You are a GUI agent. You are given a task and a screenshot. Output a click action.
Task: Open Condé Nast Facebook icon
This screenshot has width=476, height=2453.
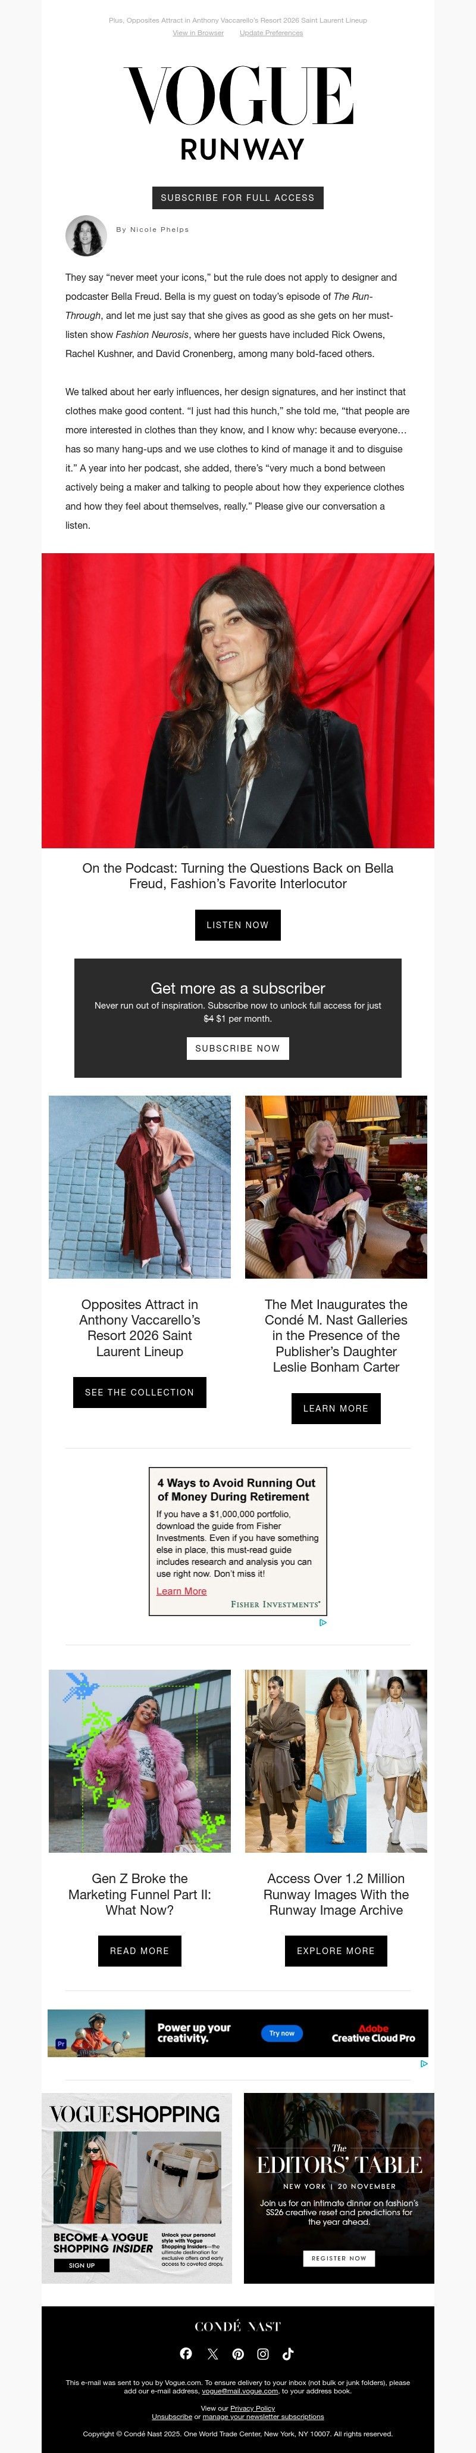(x=186, y=2353)
